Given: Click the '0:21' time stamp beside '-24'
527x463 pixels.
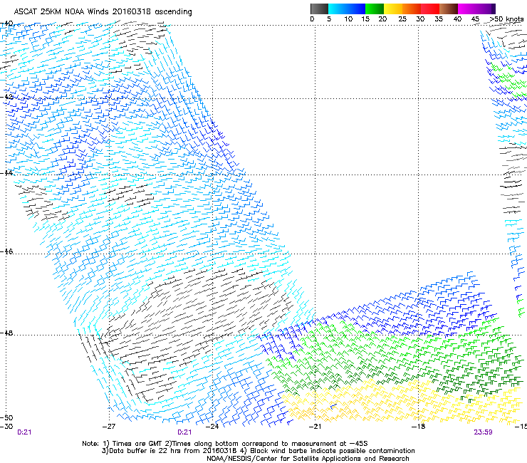Looking at the screenshot, I should pyautogui.click(x=184, y=432).
